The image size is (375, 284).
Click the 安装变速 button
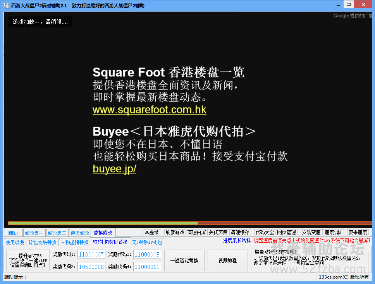point(311,232)
